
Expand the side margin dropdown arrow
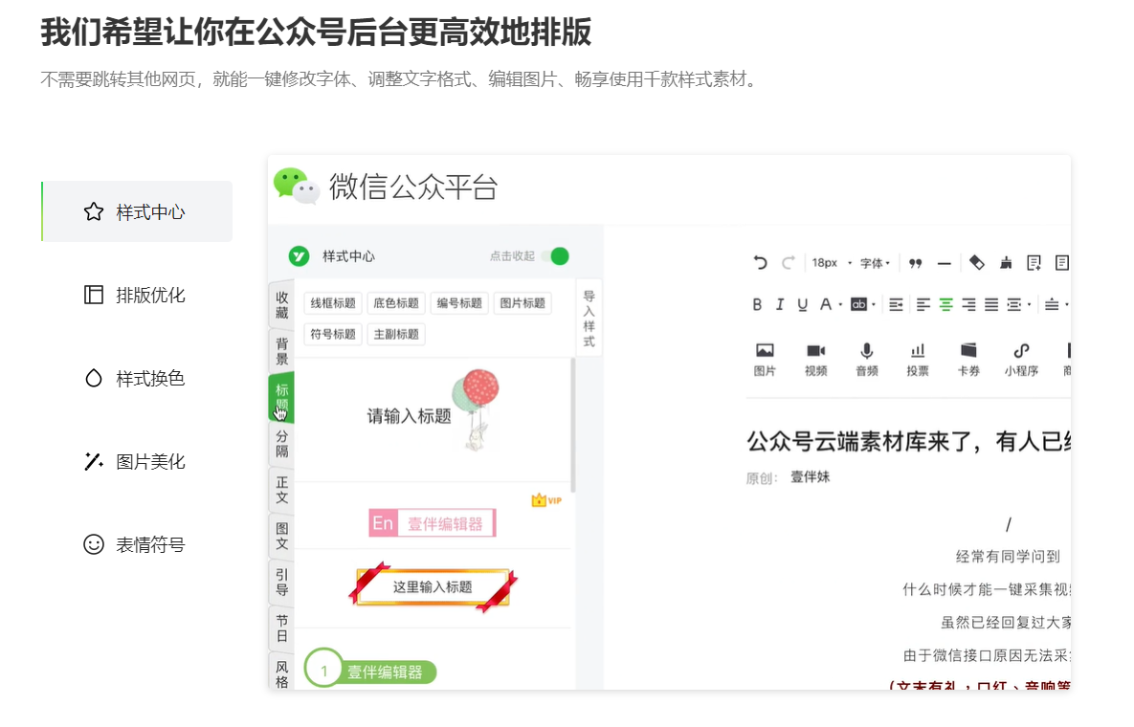[x=1029, y=305]
